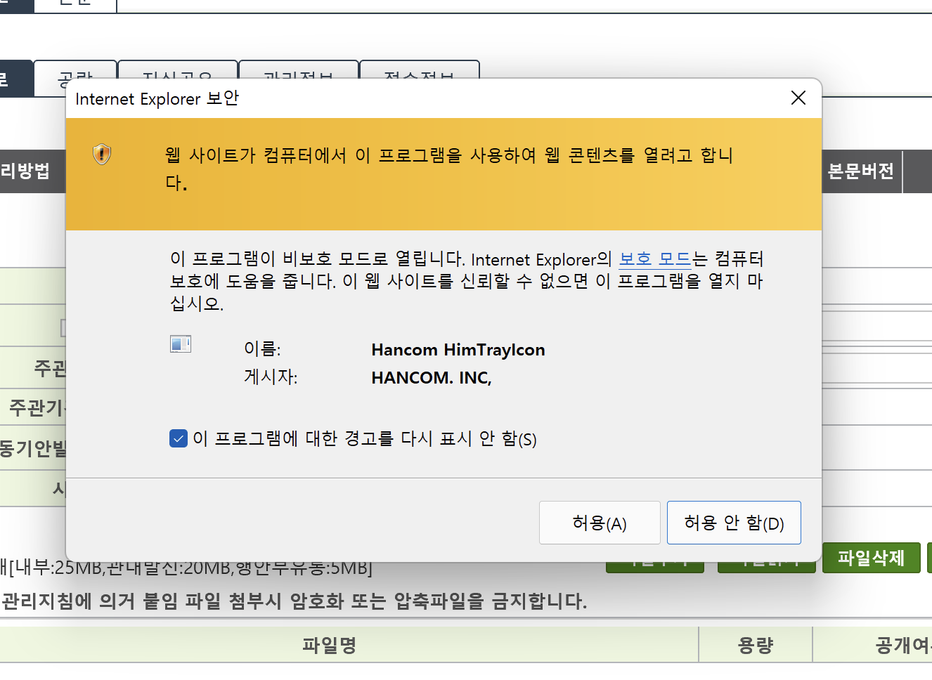Click the HANCOM. INC, publisher text
Image resolution: width=932 pixels, height=680 pixels.
pos(432,378)
